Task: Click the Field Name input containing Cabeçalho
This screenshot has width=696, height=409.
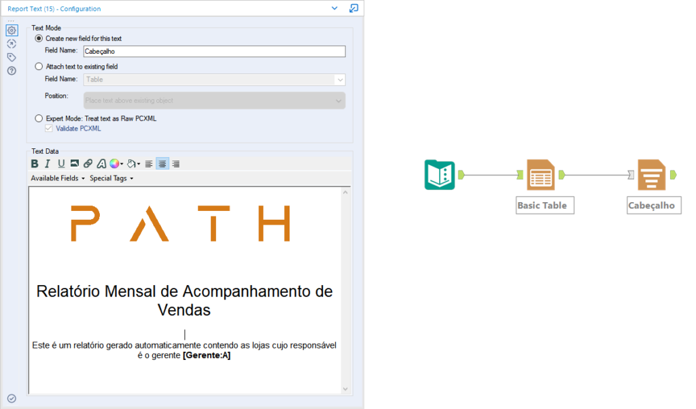Action: coord(214,51)
